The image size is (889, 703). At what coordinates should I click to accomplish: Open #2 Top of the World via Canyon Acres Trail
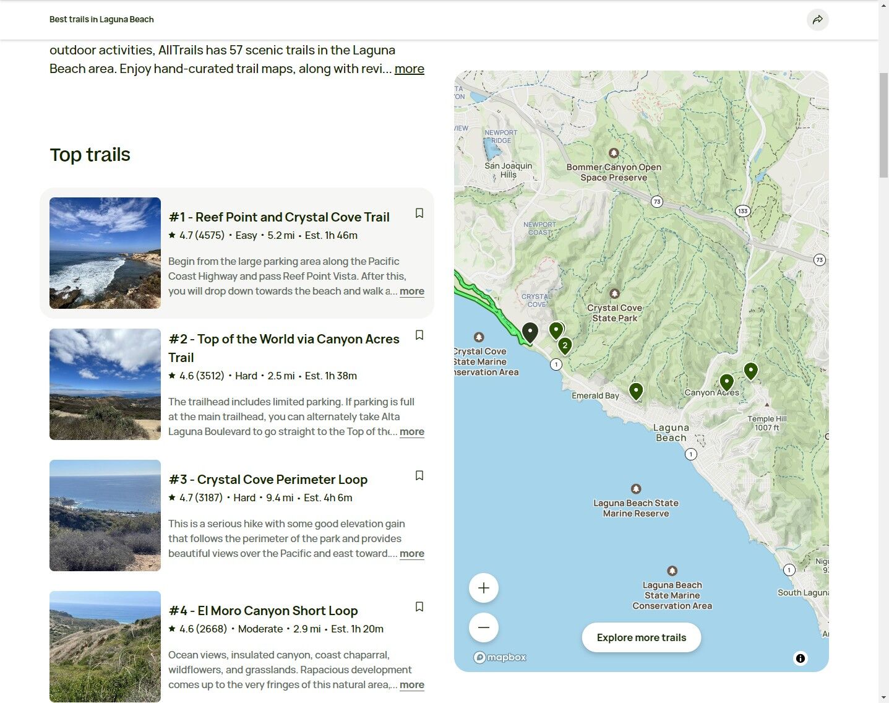point(284,348)
